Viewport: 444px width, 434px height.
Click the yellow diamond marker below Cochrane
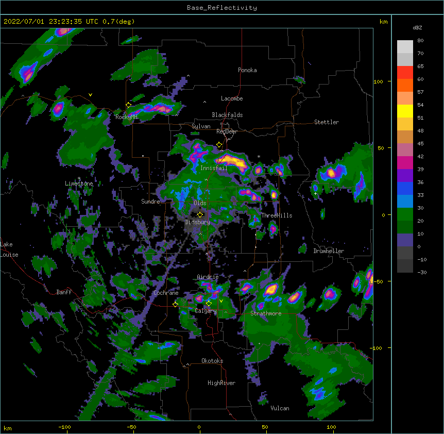tap(175, 305)
